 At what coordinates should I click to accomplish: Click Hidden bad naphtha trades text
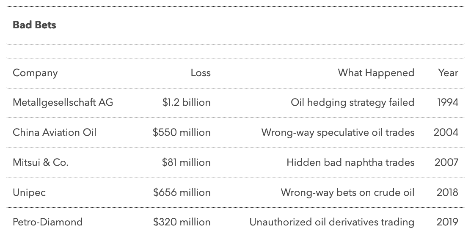[x=350, y=162]
